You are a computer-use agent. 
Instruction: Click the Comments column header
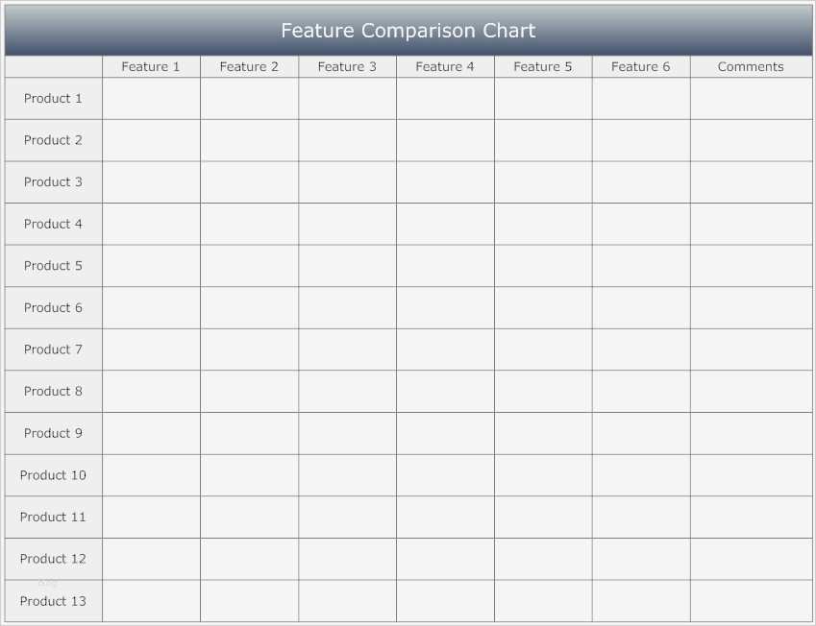point(751,66)
